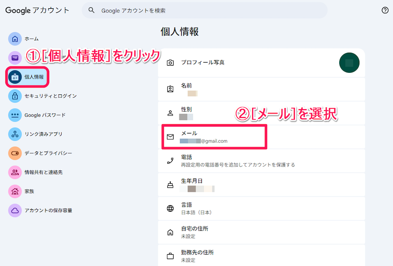This screenshot has height=266, width=393.
Task: Click the アカウントの保存容量 cloud icon
Action: (x=15, y=210)
